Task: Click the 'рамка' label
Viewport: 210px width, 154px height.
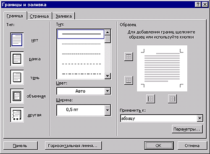Action: [35, 59]
